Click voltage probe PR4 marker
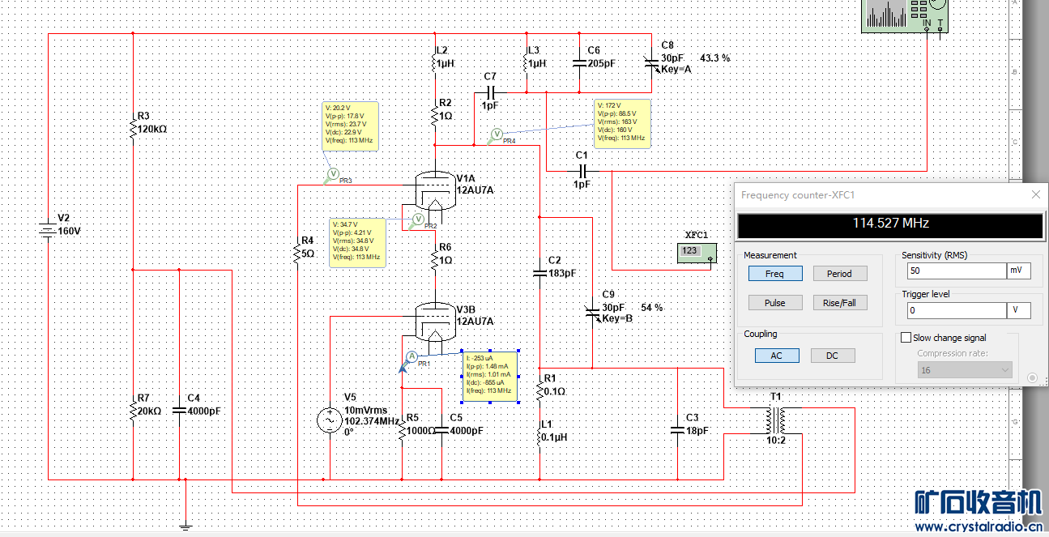Screen dimensions: 1049x537 click(x=497, y=135)
